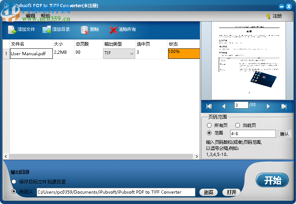The image size is (296, 204).
Task: Click the total pages cell showing 90
Action: 89,54
